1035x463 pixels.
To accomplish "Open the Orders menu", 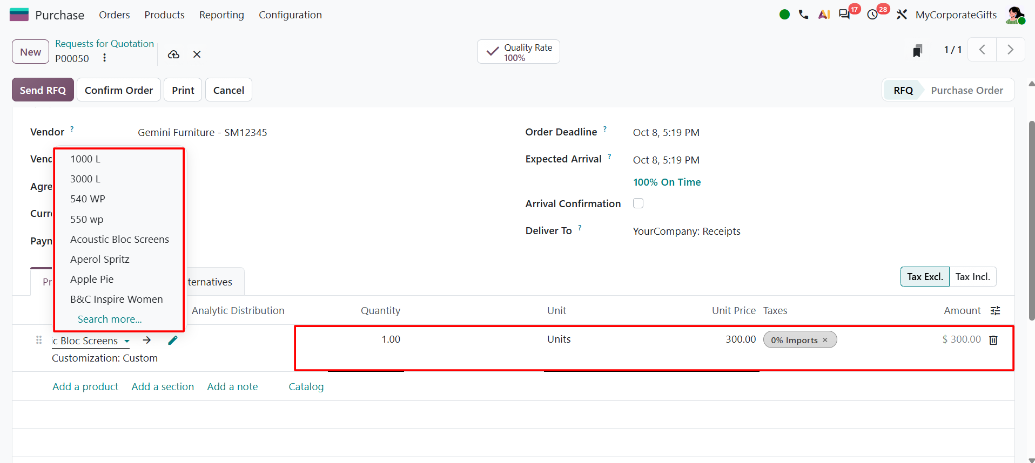I will [x=115, y=15].
